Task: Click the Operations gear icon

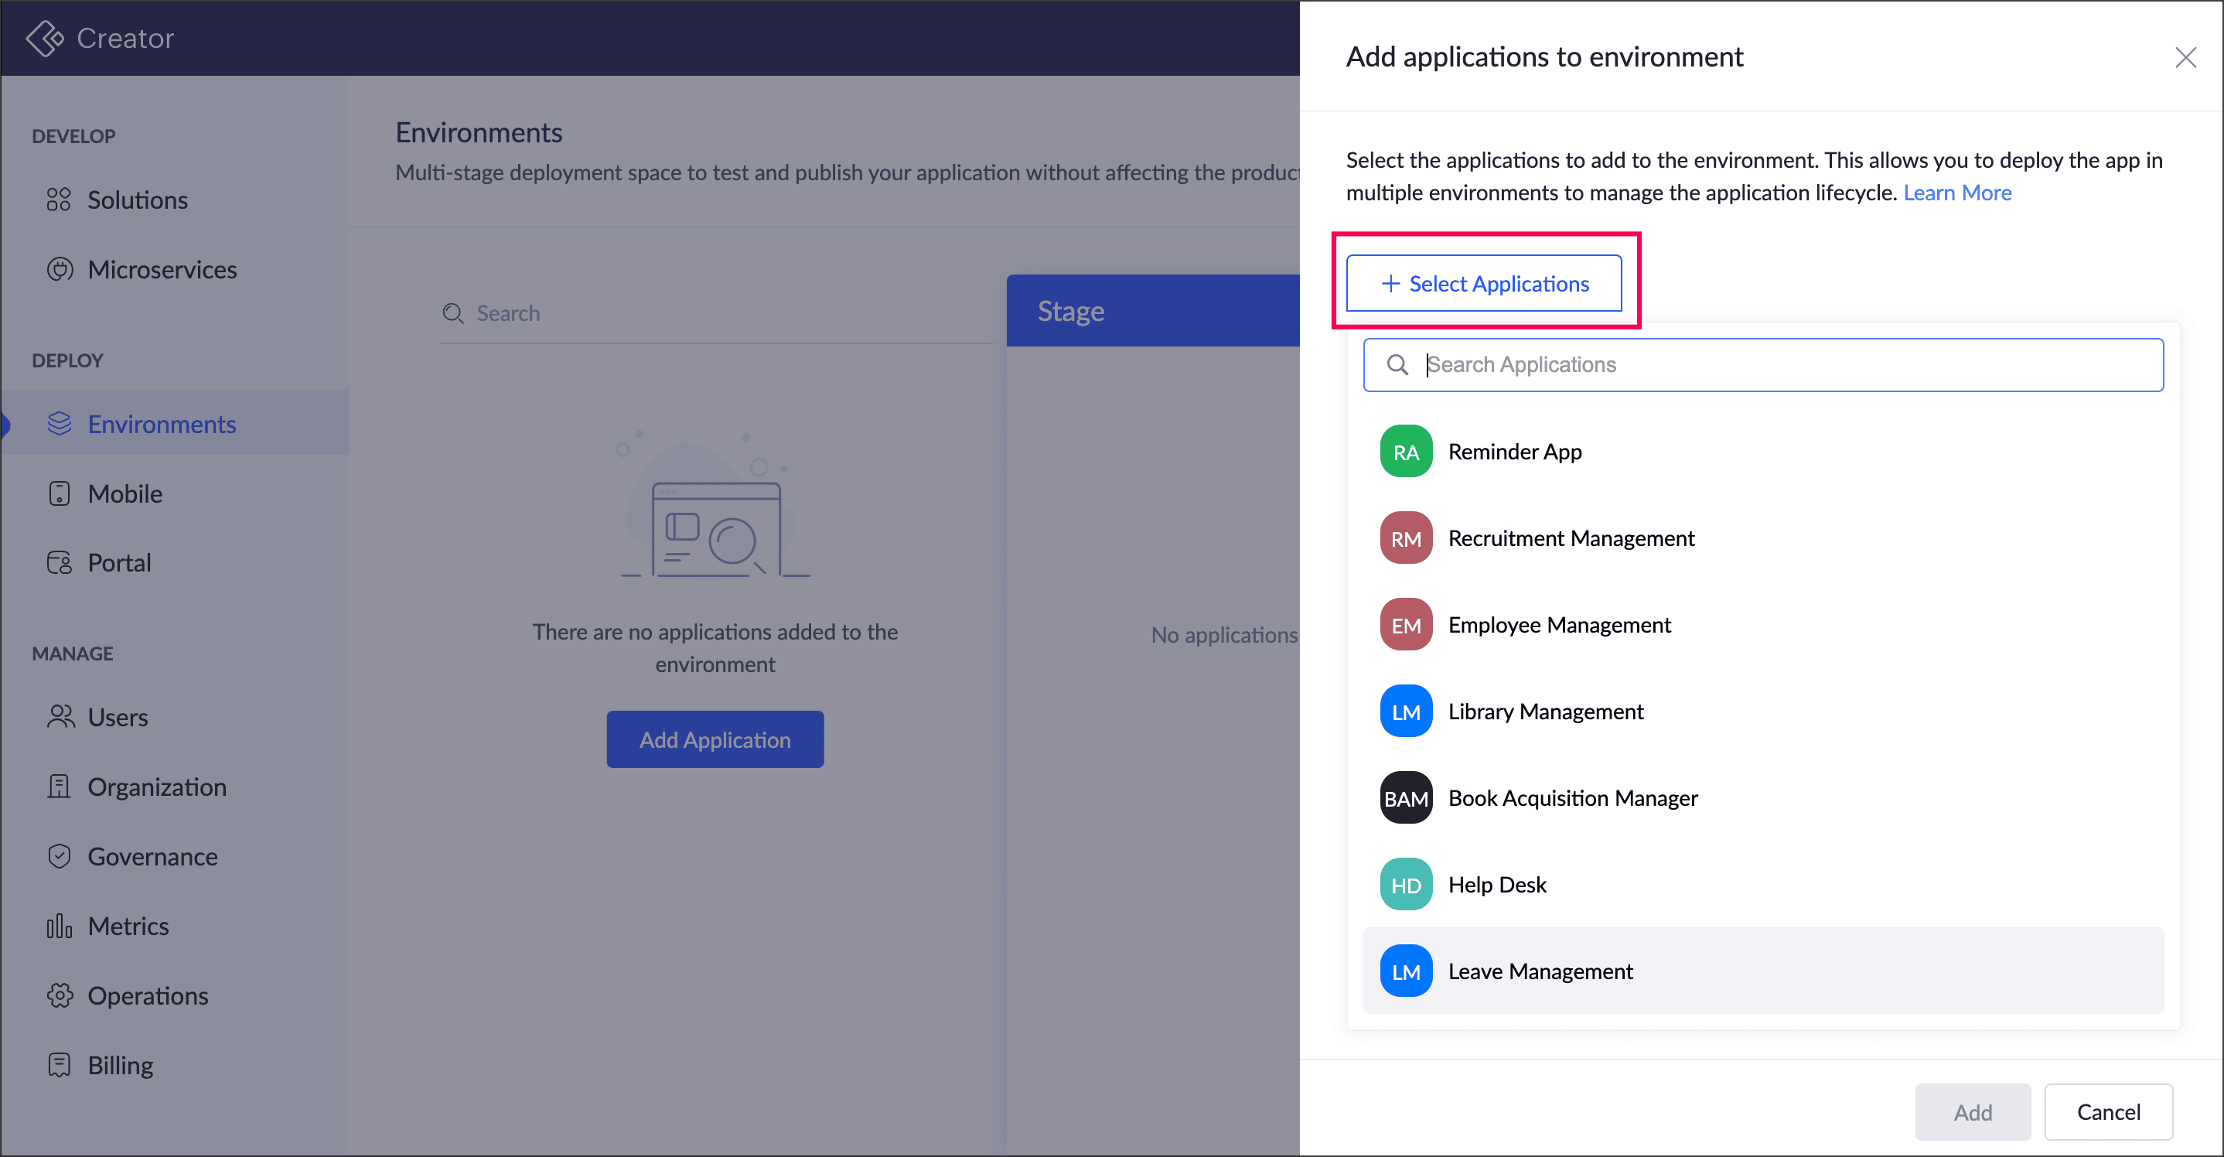Action: (59, 995)
